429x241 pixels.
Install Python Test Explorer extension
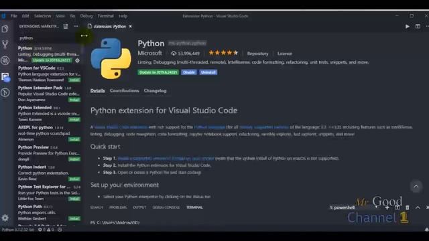tap(74, 199)
